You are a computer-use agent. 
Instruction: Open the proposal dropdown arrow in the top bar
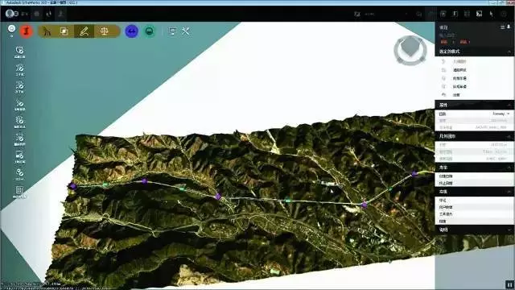[x=406, y=14]
